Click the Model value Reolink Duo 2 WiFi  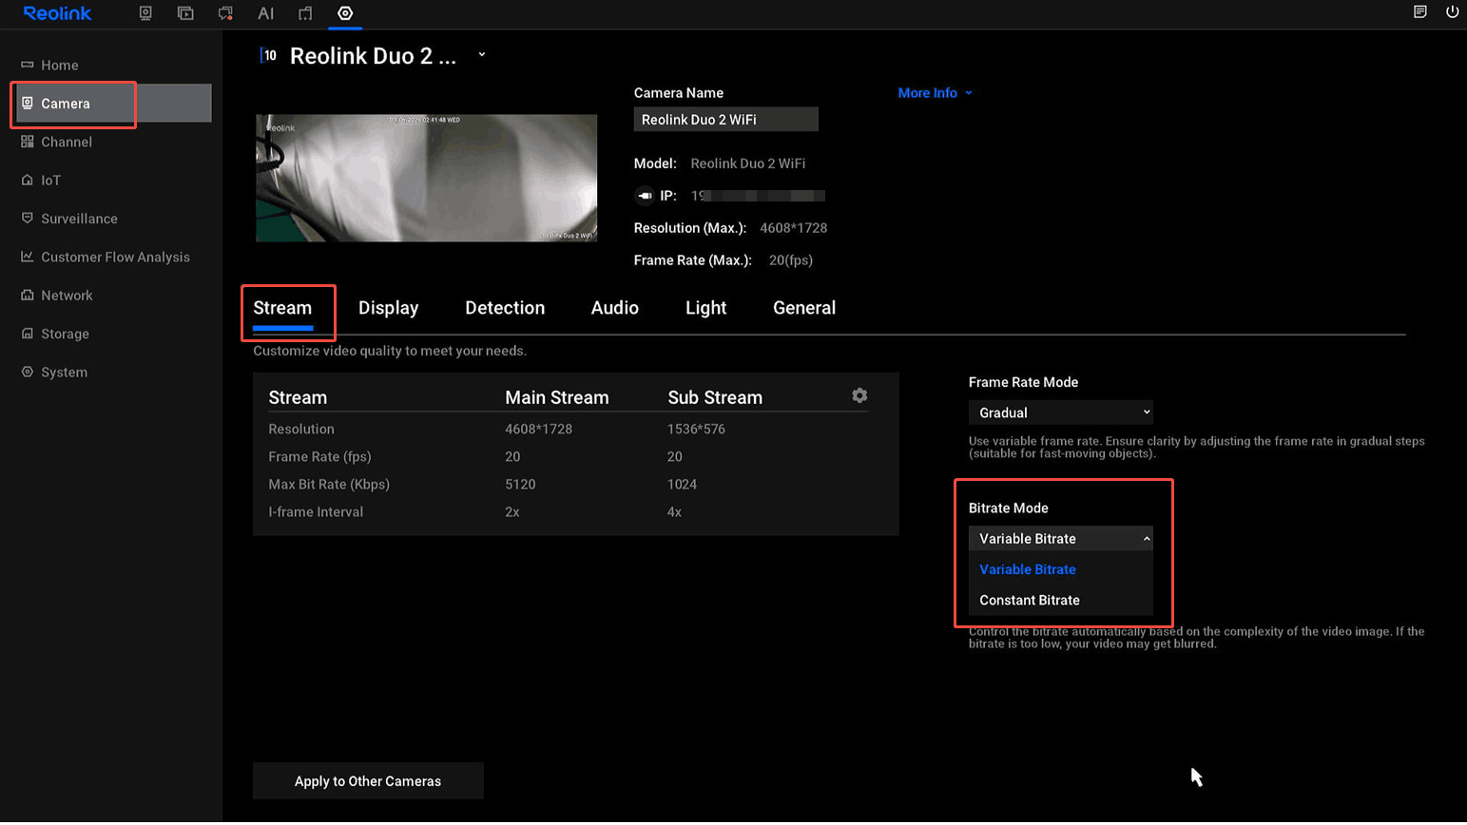(747, 163)
